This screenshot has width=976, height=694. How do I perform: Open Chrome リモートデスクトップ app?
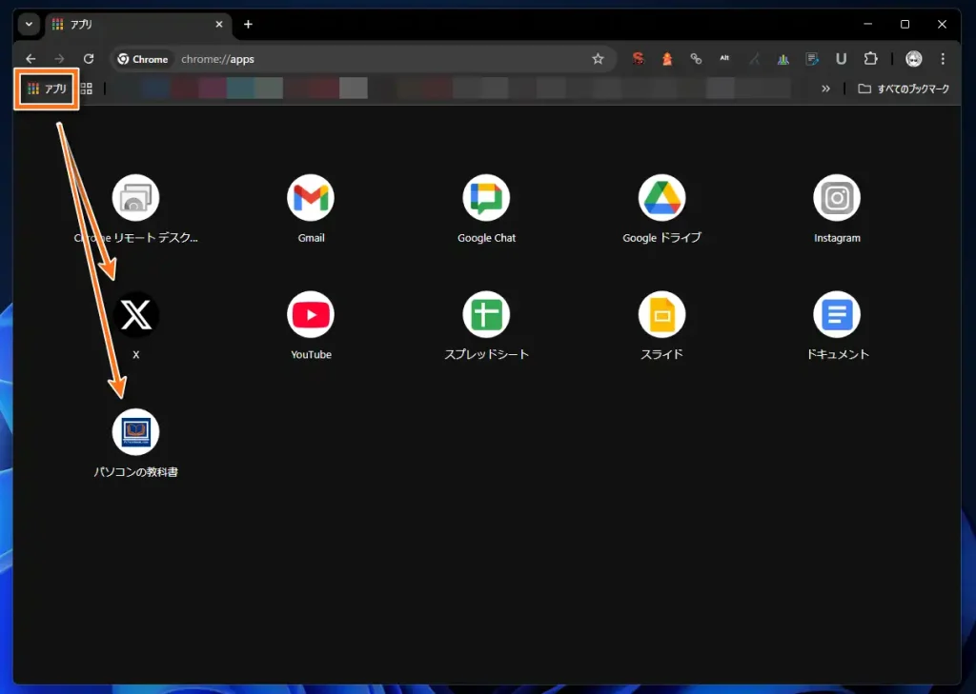(x=135, y=198)
